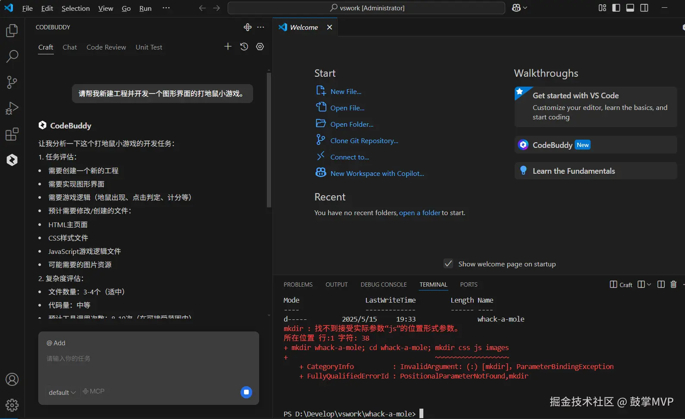
Task: Click New File link
Action: pyautogui.click(x=346, y=91)
